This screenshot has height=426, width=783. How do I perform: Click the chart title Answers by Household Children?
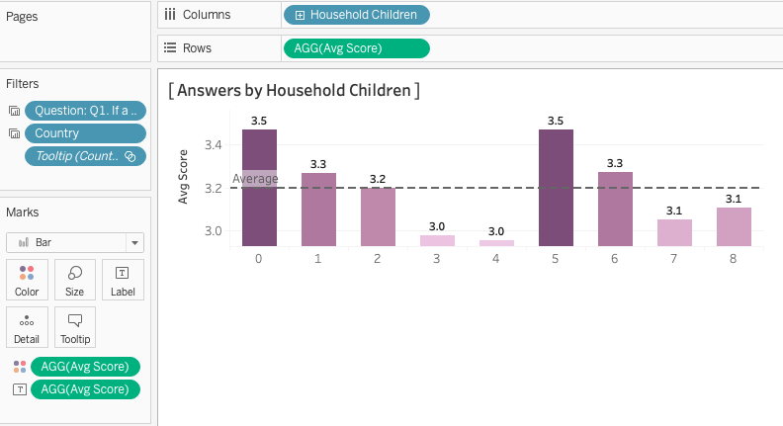(295, 91)
